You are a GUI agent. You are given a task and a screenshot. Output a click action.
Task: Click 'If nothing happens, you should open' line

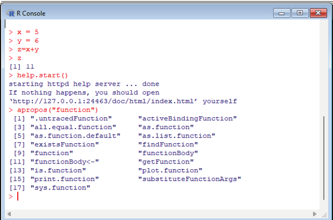click(84, 93)
